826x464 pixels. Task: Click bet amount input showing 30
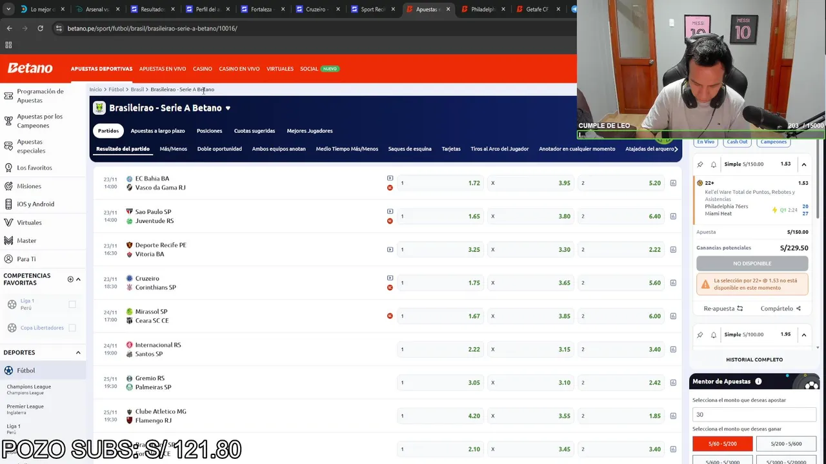click(754, 414)
